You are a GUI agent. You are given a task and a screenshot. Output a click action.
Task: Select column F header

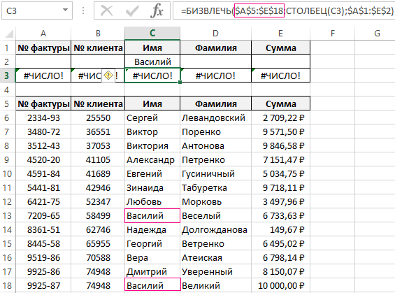pos(332,34)
